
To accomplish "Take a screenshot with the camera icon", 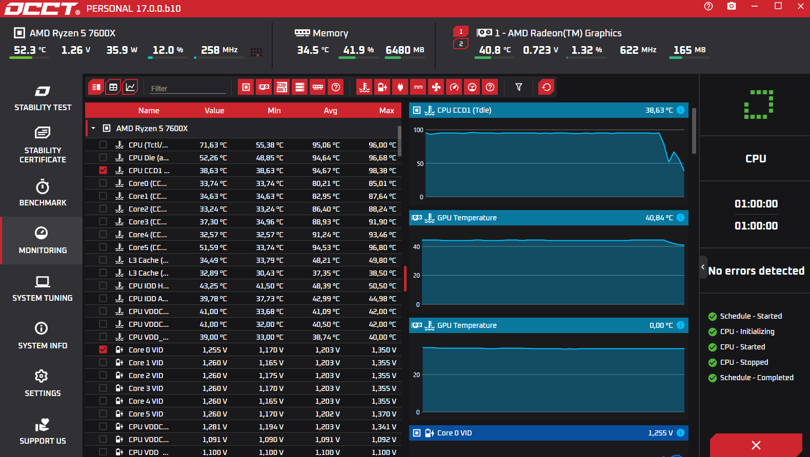I will coord(732,6).
